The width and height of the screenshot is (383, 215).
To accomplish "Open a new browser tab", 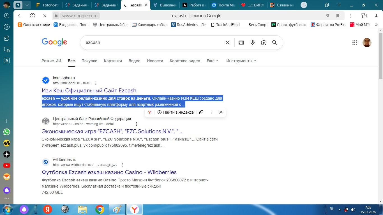I will pyautogui.click(x=304, y=5).
